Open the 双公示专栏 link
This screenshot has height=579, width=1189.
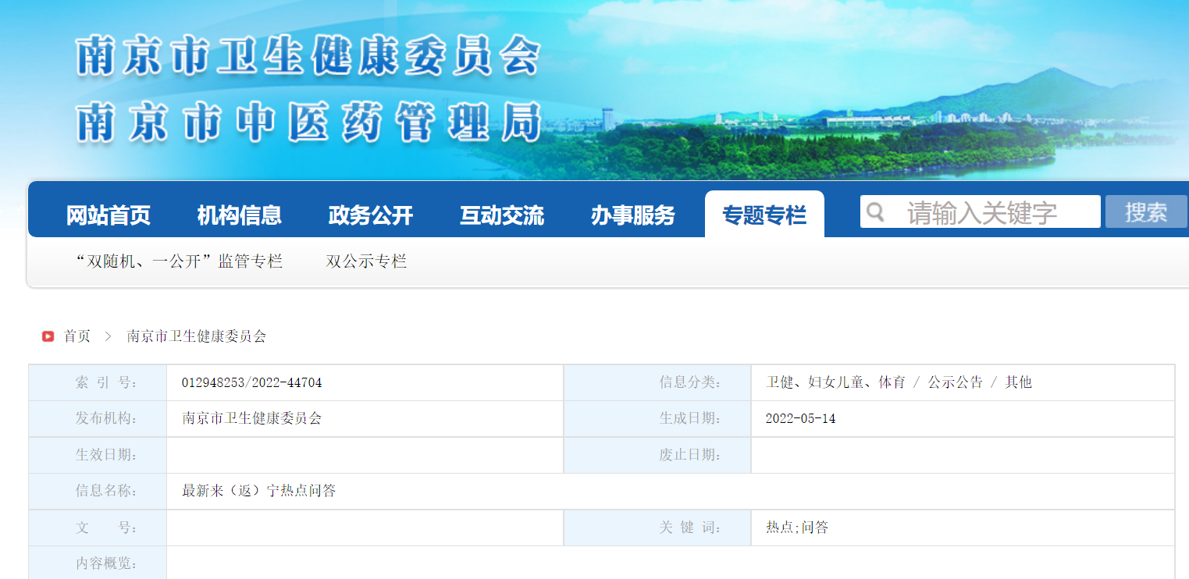(366, 261)
